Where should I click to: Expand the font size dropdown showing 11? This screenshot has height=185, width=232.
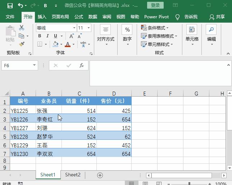pyautogui.click(x=88, y=28)
